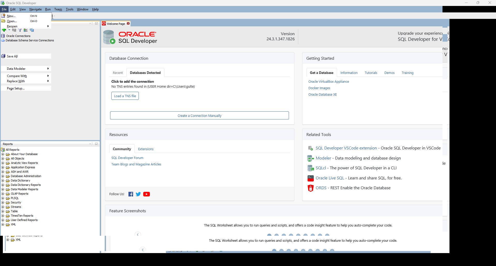This screenshot has width=496, height=266.
Task: Open the dropdown arrow beside New Connection
Action: click(9, 30)
